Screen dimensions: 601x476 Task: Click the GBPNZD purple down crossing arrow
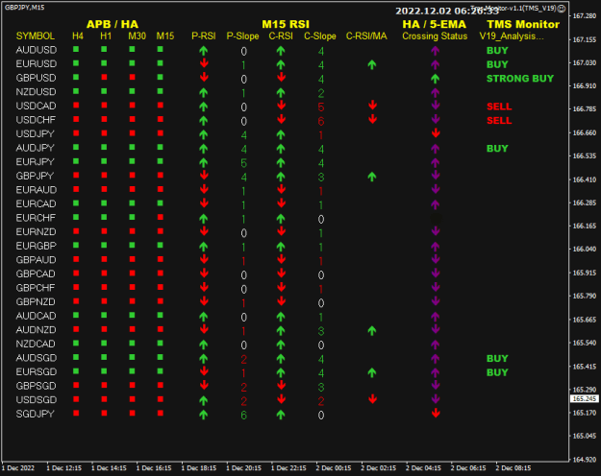click(x=435, y=301)
